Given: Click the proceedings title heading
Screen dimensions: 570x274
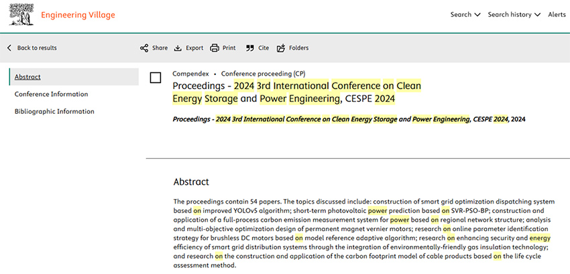Looking at the screenshot, I should 296,92.
